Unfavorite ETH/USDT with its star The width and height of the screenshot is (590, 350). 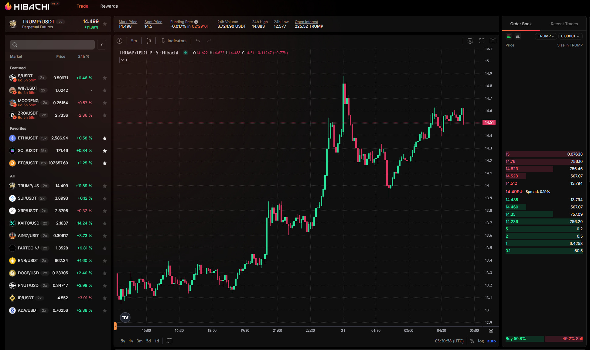point(105,138)
